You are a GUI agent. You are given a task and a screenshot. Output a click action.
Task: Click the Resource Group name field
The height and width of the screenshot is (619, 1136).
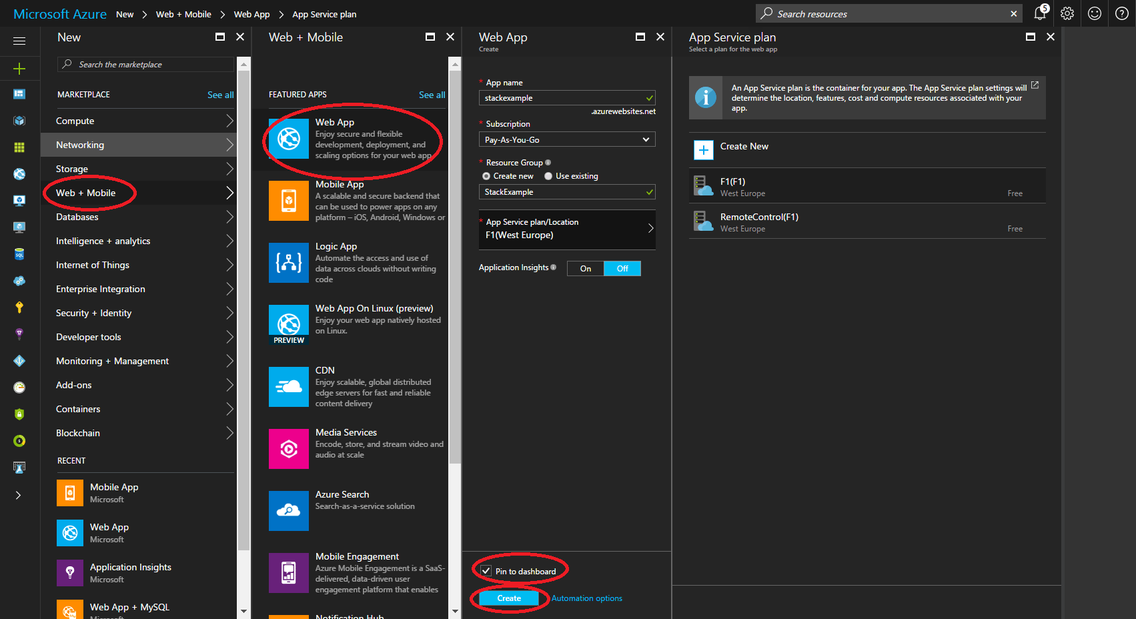pos(567,191)
